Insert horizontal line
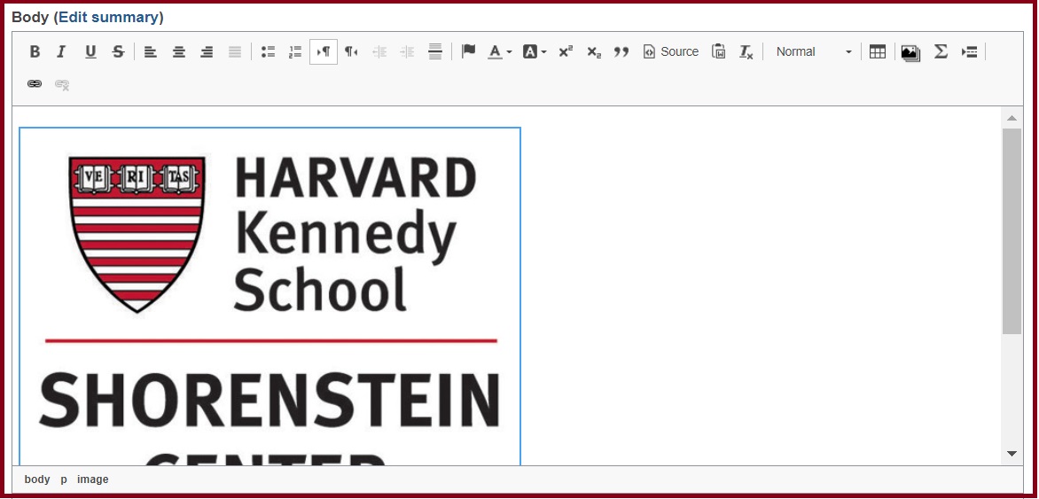The image size is (1039, 499). (435, 51)
